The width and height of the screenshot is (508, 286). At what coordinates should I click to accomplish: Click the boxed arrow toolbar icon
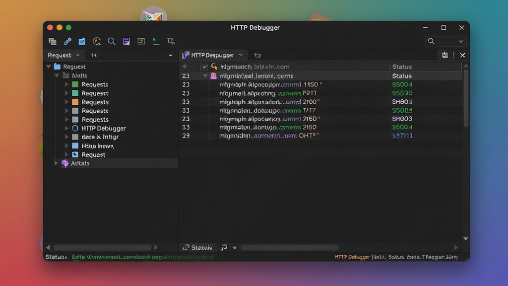click(x=141, y=41)
